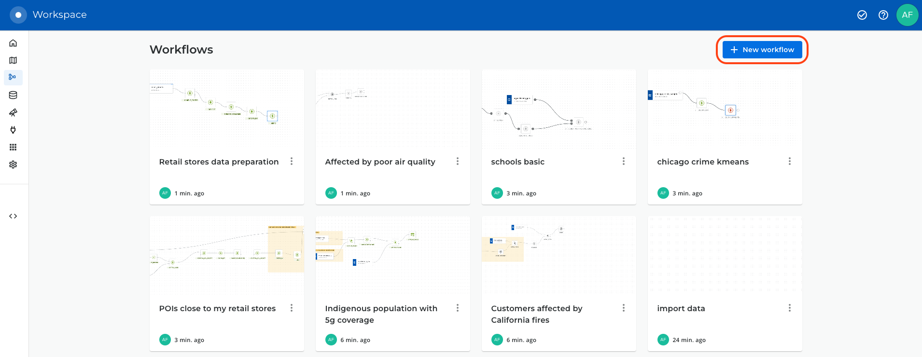
Task: Click the New workflow button
Action: click(762, 50)
